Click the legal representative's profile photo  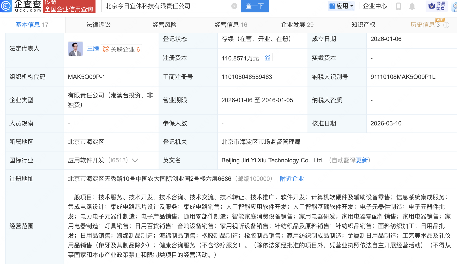pos(75,49)
